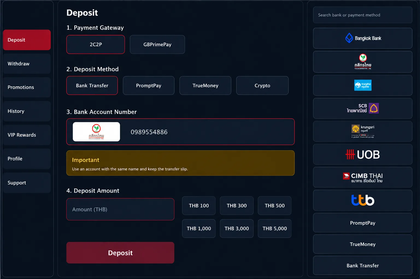Submit with the large Deposit button
The width and height of the screenshot is (420, 279).
pyautogui.click(x=120, y=253)
